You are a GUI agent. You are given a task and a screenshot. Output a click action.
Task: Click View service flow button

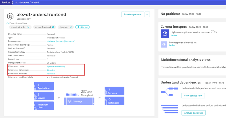(x=193, y=95)
